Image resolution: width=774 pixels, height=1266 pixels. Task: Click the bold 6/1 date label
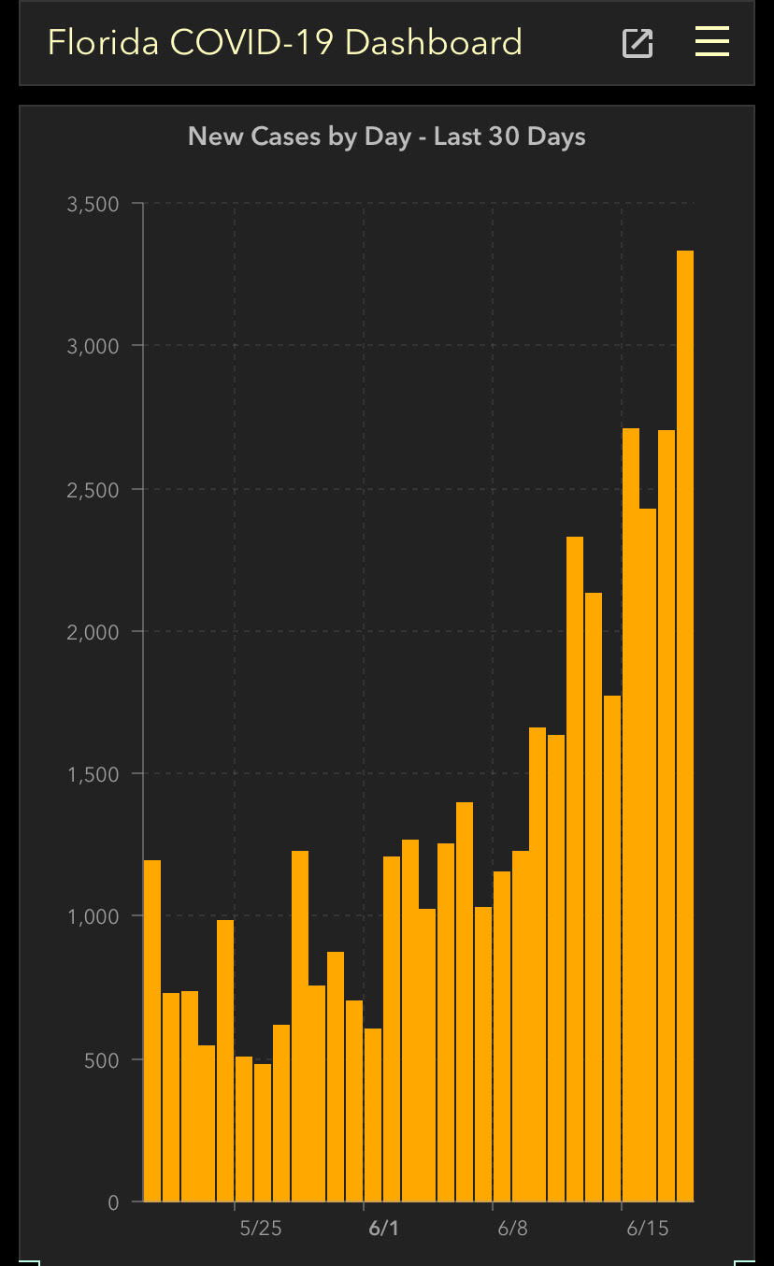coord(383,1228)
